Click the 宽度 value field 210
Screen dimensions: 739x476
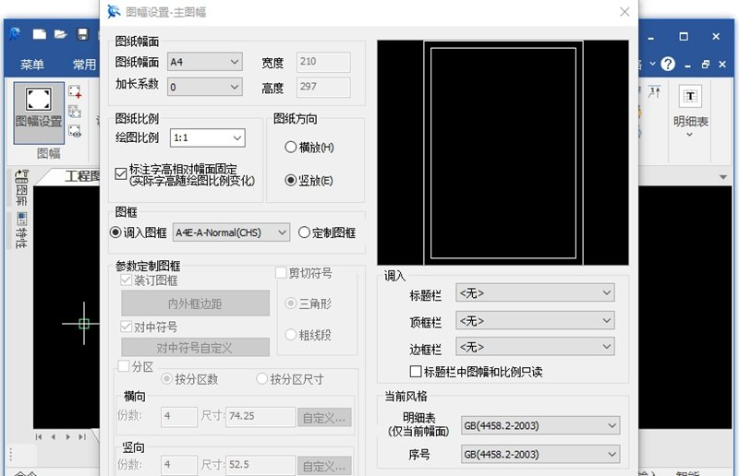click(323, 62)
